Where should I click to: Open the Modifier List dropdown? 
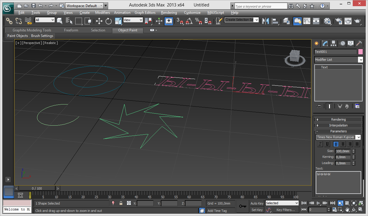(339, 60)
